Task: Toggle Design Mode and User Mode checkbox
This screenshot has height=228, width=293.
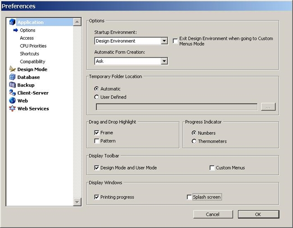Action: pos(96,168)
